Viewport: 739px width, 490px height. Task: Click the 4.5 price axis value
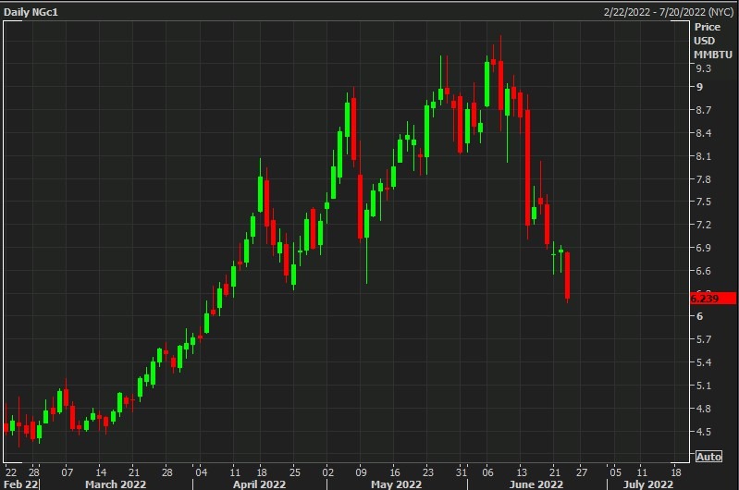pos(703,432)
